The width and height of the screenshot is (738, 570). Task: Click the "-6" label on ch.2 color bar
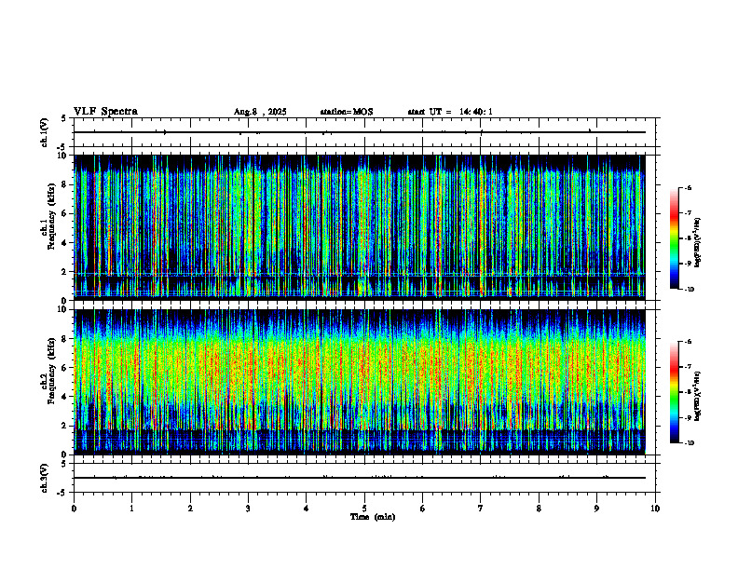pos(688,342)
